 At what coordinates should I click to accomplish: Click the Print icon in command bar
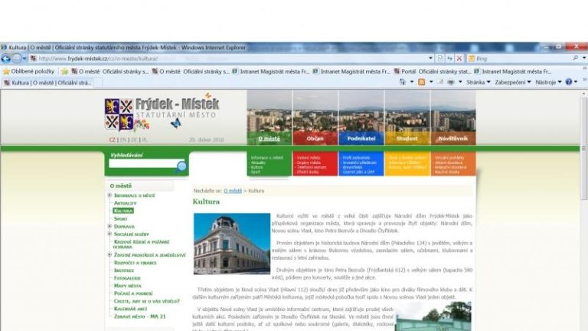[x=451, y=82]
